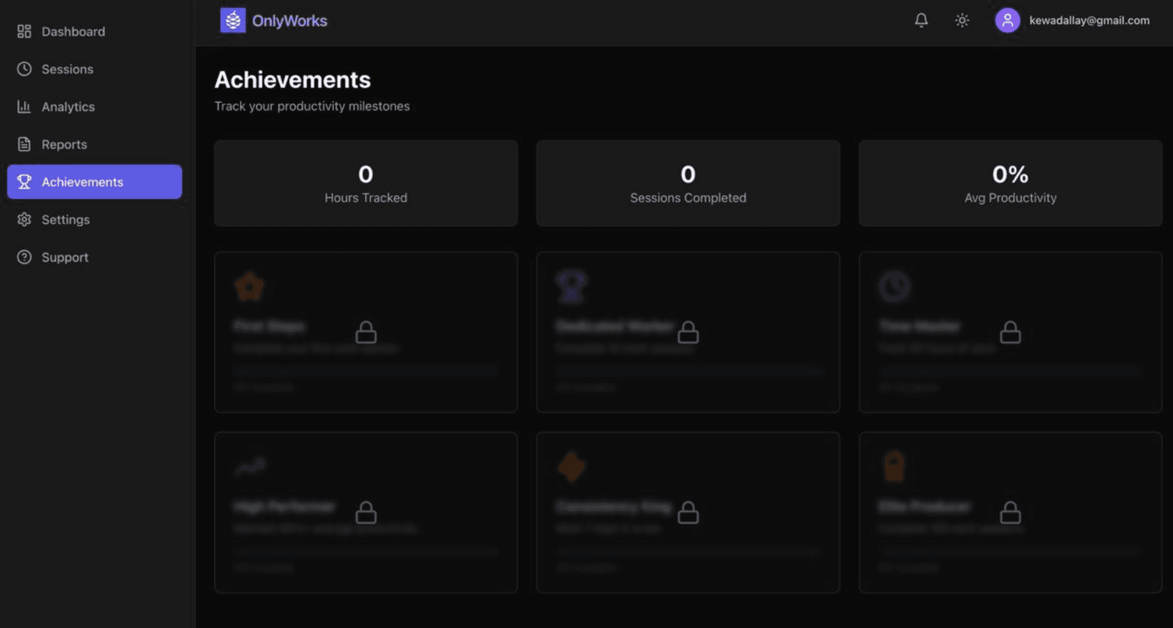
Task: Navigate to Sessions in the sidebar
Action: coord(67,69)
